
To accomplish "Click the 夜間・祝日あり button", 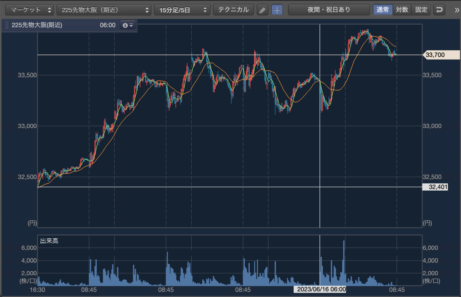I will click(328, 10).
